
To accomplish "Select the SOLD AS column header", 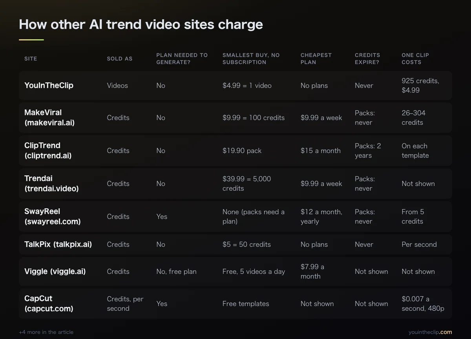I will [x=120, y=58].
